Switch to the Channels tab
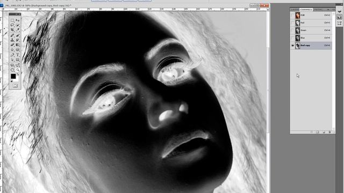This screenshot has width=344, height=193. click(306, 10)
